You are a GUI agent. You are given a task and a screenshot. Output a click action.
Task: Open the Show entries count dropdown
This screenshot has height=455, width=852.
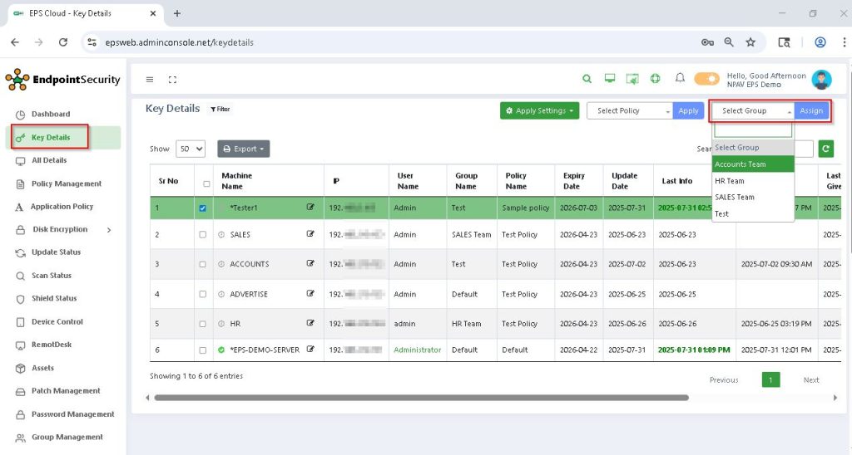coord(191,149)
